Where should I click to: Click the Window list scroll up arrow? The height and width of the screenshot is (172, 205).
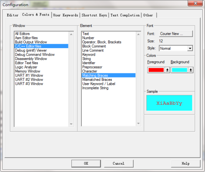(x=71, y=34)
